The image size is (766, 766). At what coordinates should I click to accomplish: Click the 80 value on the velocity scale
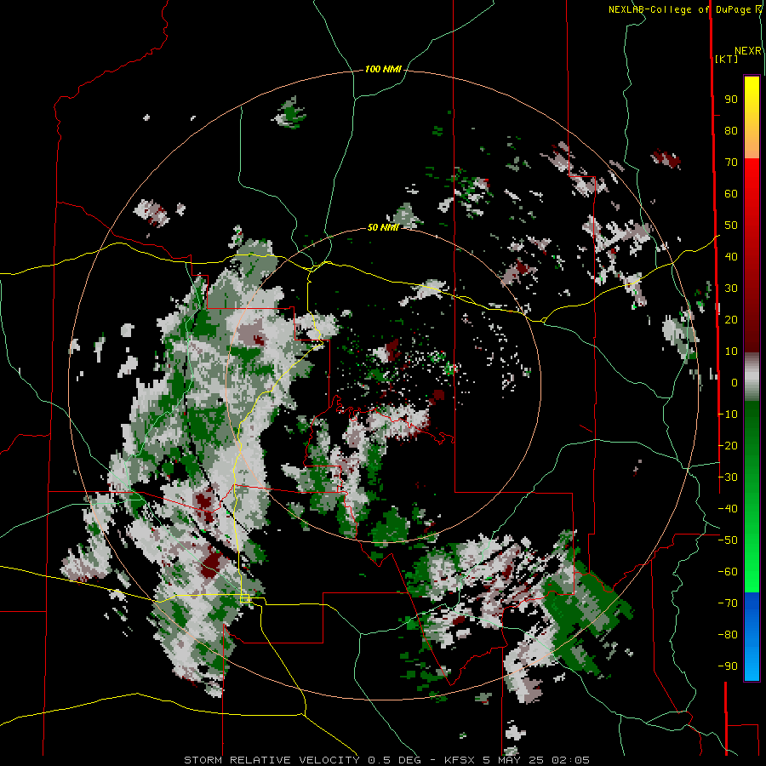tap(731, 131)
